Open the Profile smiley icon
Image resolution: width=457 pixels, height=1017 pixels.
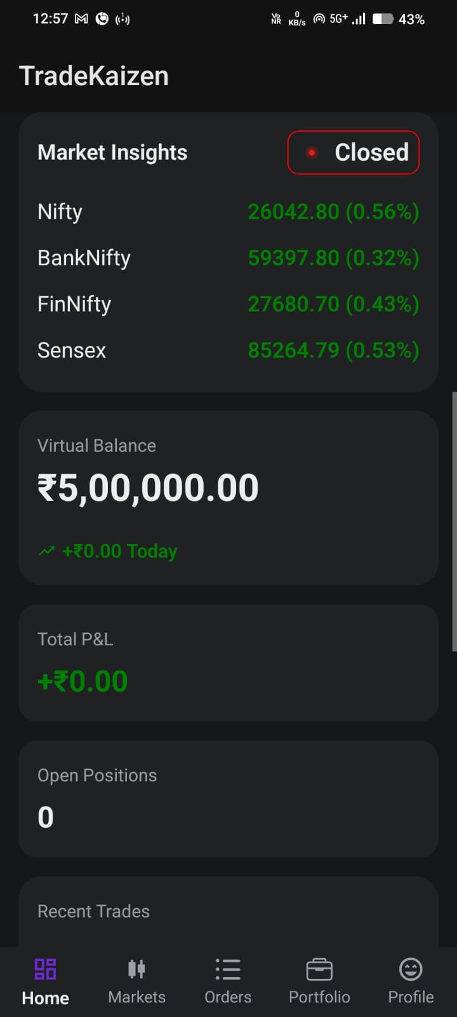tap(411, 969)
